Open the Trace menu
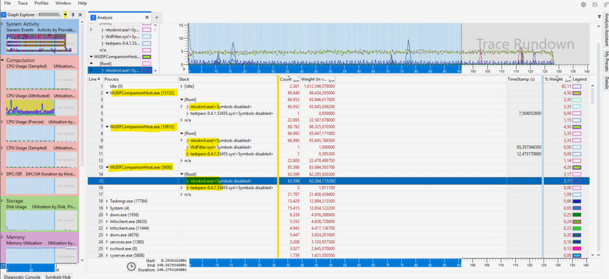 tap(23, 3)
